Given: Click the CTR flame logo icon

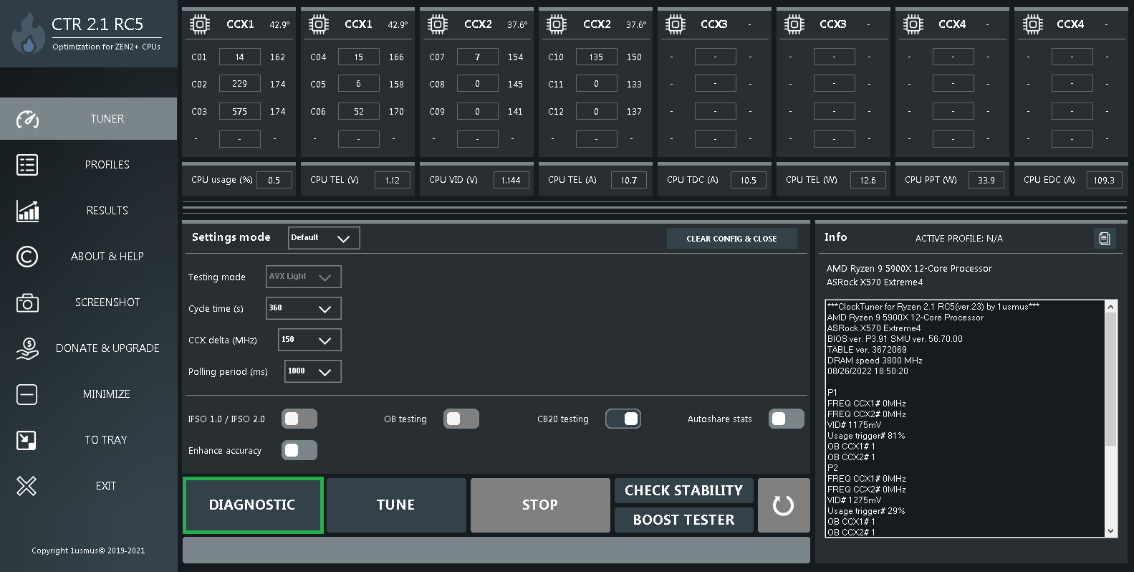Looking at the screenshot, I should [x=29, y=33].
